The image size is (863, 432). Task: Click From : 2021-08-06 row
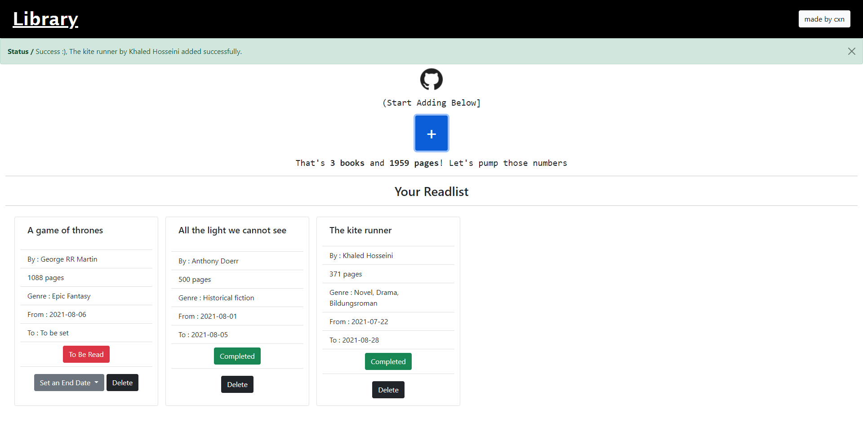click(x=86, y=314)
